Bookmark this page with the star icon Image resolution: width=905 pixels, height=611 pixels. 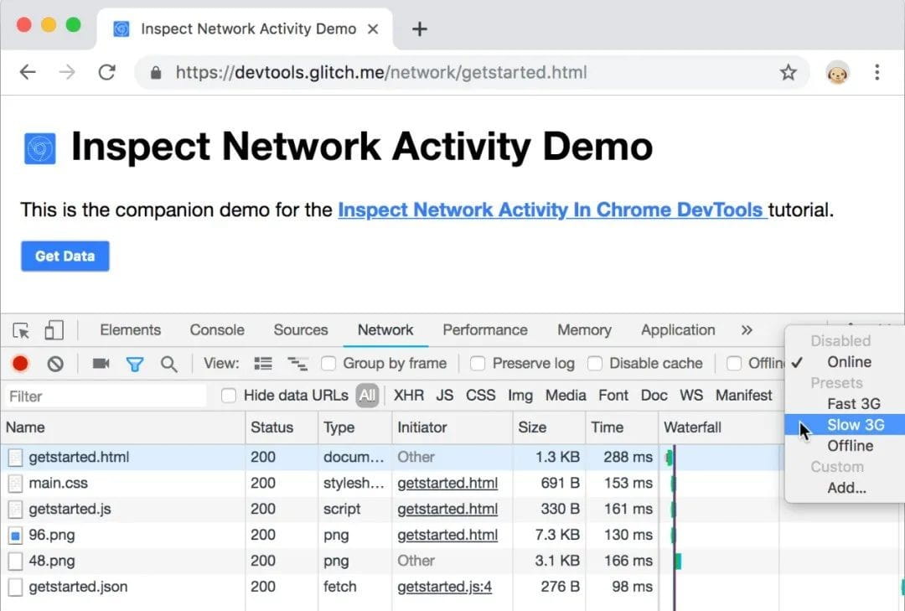pyautogui.click(x=788, y=73)
